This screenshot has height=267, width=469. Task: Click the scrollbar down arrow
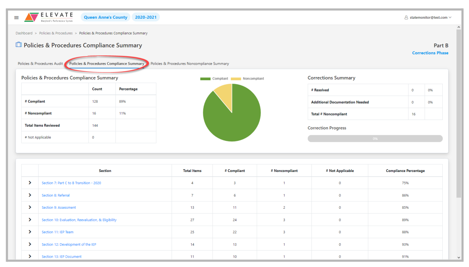click(x=459, y=257)
